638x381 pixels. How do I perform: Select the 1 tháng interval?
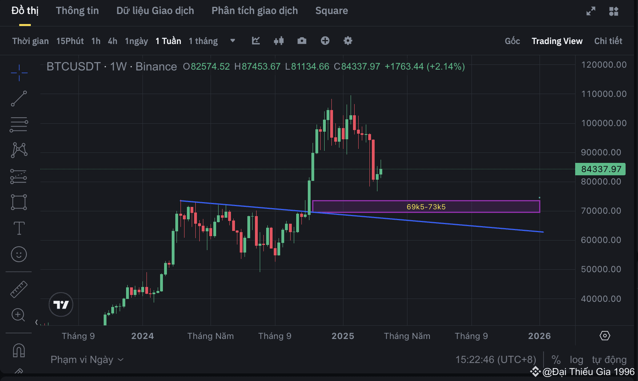[203, 41]
